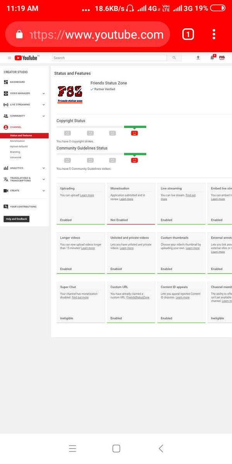Click Learn more in Unlisted and private videos
Viewport: 232px width, 464px height.
(x=126, y=248)
